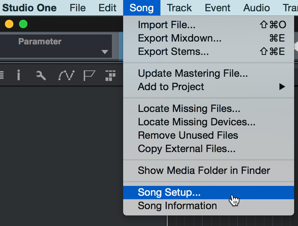298x226 pixels.
Task: Expand the Add to Project submenu arrow
Action: (x=282, y=87)
